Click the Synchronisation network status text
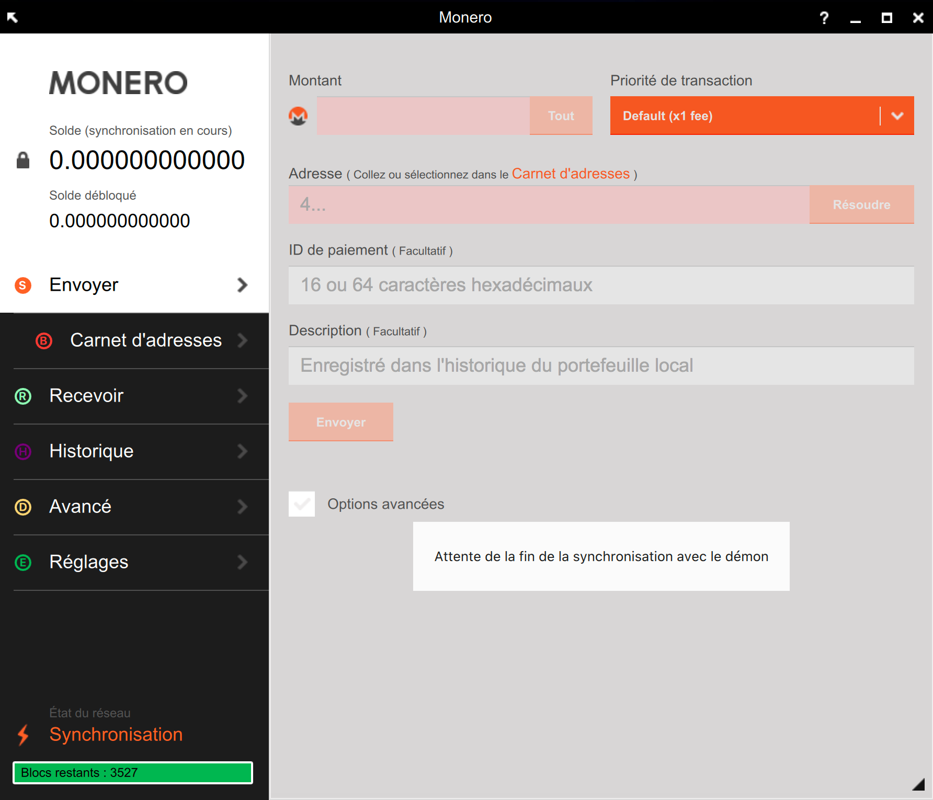This screenshot has width=933, height=800. (116, 735)
